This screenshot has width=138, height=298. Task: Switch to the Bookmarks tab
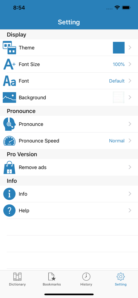(x=52, y=280)
